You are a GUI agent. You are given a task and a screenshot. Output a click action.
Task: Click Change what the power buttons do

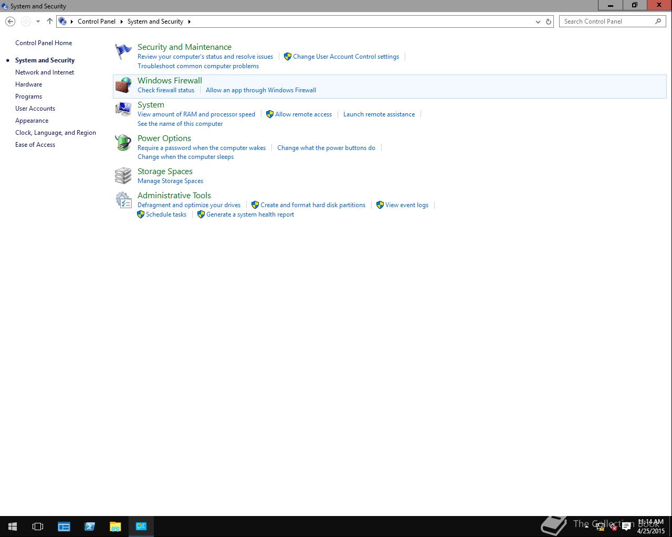[326, 148]
